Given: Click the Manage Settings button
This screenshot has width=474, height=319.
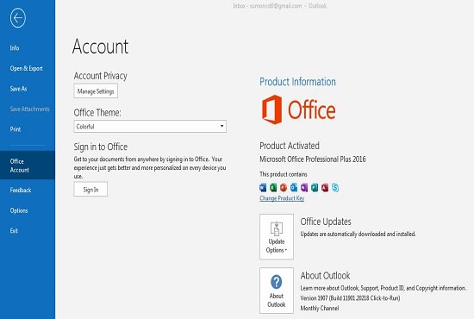Looking at the screenshot, I should point(96,91).
